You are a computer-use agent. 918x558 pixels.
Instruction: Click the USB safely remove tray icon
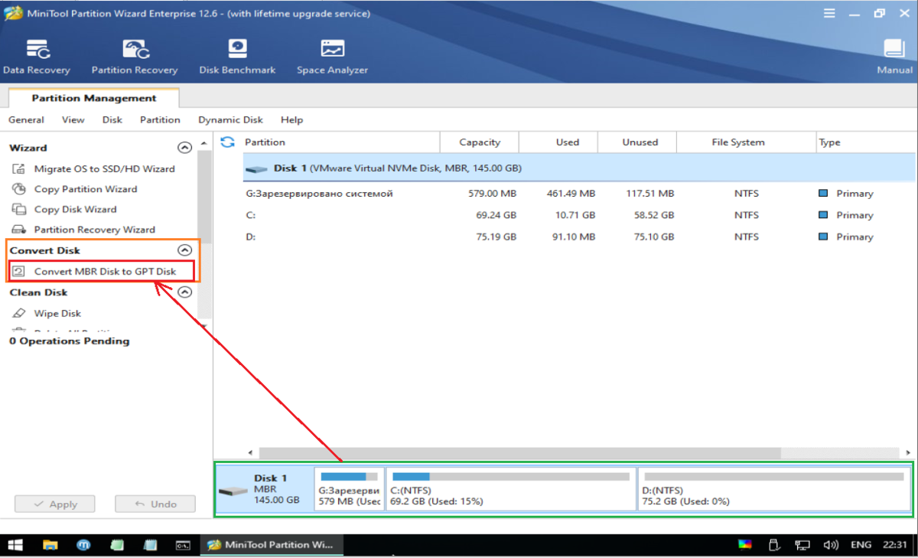point(773,545)
